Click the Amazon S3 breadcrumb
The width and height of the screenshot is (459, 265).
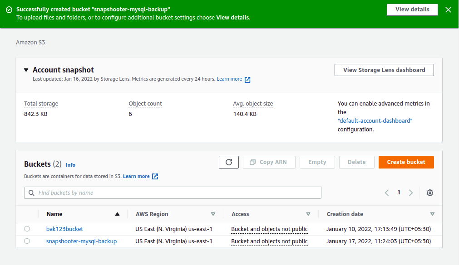click(30, 43)
